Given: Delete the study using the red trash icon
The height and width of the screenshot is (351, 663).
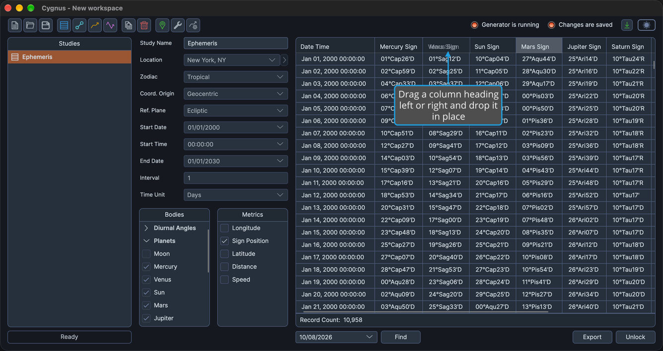Looking at the screenshot, I should (x=144, y=25).
